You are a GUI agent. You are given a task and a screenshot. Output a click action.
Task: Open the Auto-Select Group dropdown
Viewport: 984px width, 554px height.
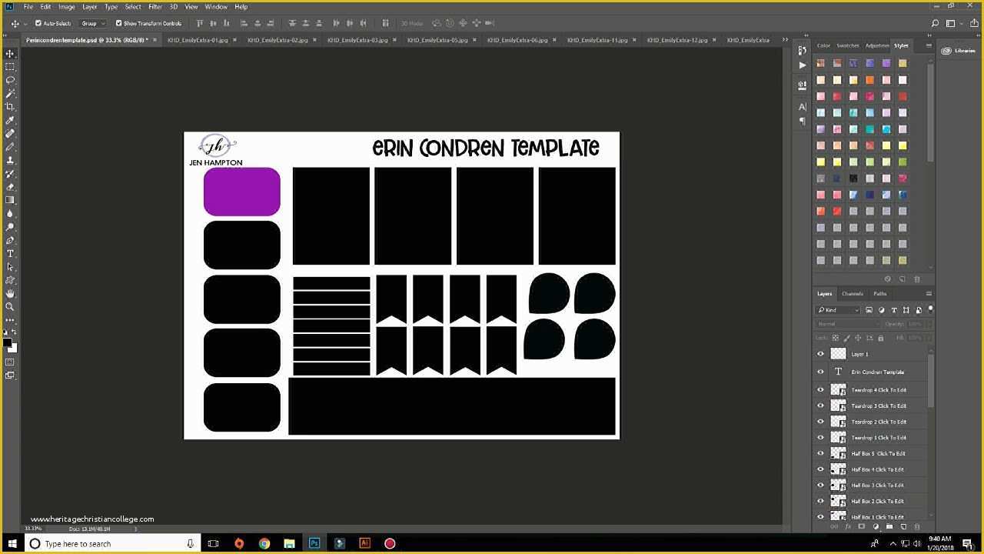click(x=93, y=23)
